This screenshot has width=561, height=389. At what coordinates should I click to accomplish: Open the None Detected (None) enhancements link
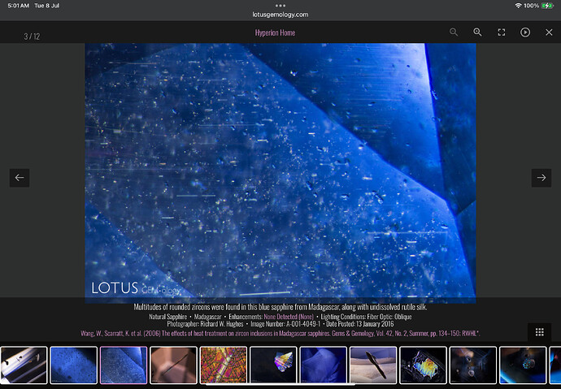(x=289, y=317)
